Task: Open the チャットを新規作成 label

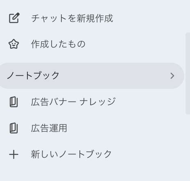Action: tap(72, 18)
